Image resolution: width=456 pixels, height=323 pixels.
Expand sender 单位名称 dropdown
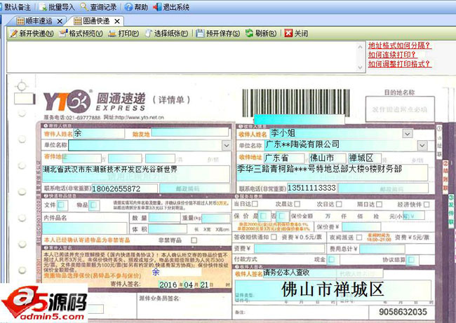click(227, 145)
